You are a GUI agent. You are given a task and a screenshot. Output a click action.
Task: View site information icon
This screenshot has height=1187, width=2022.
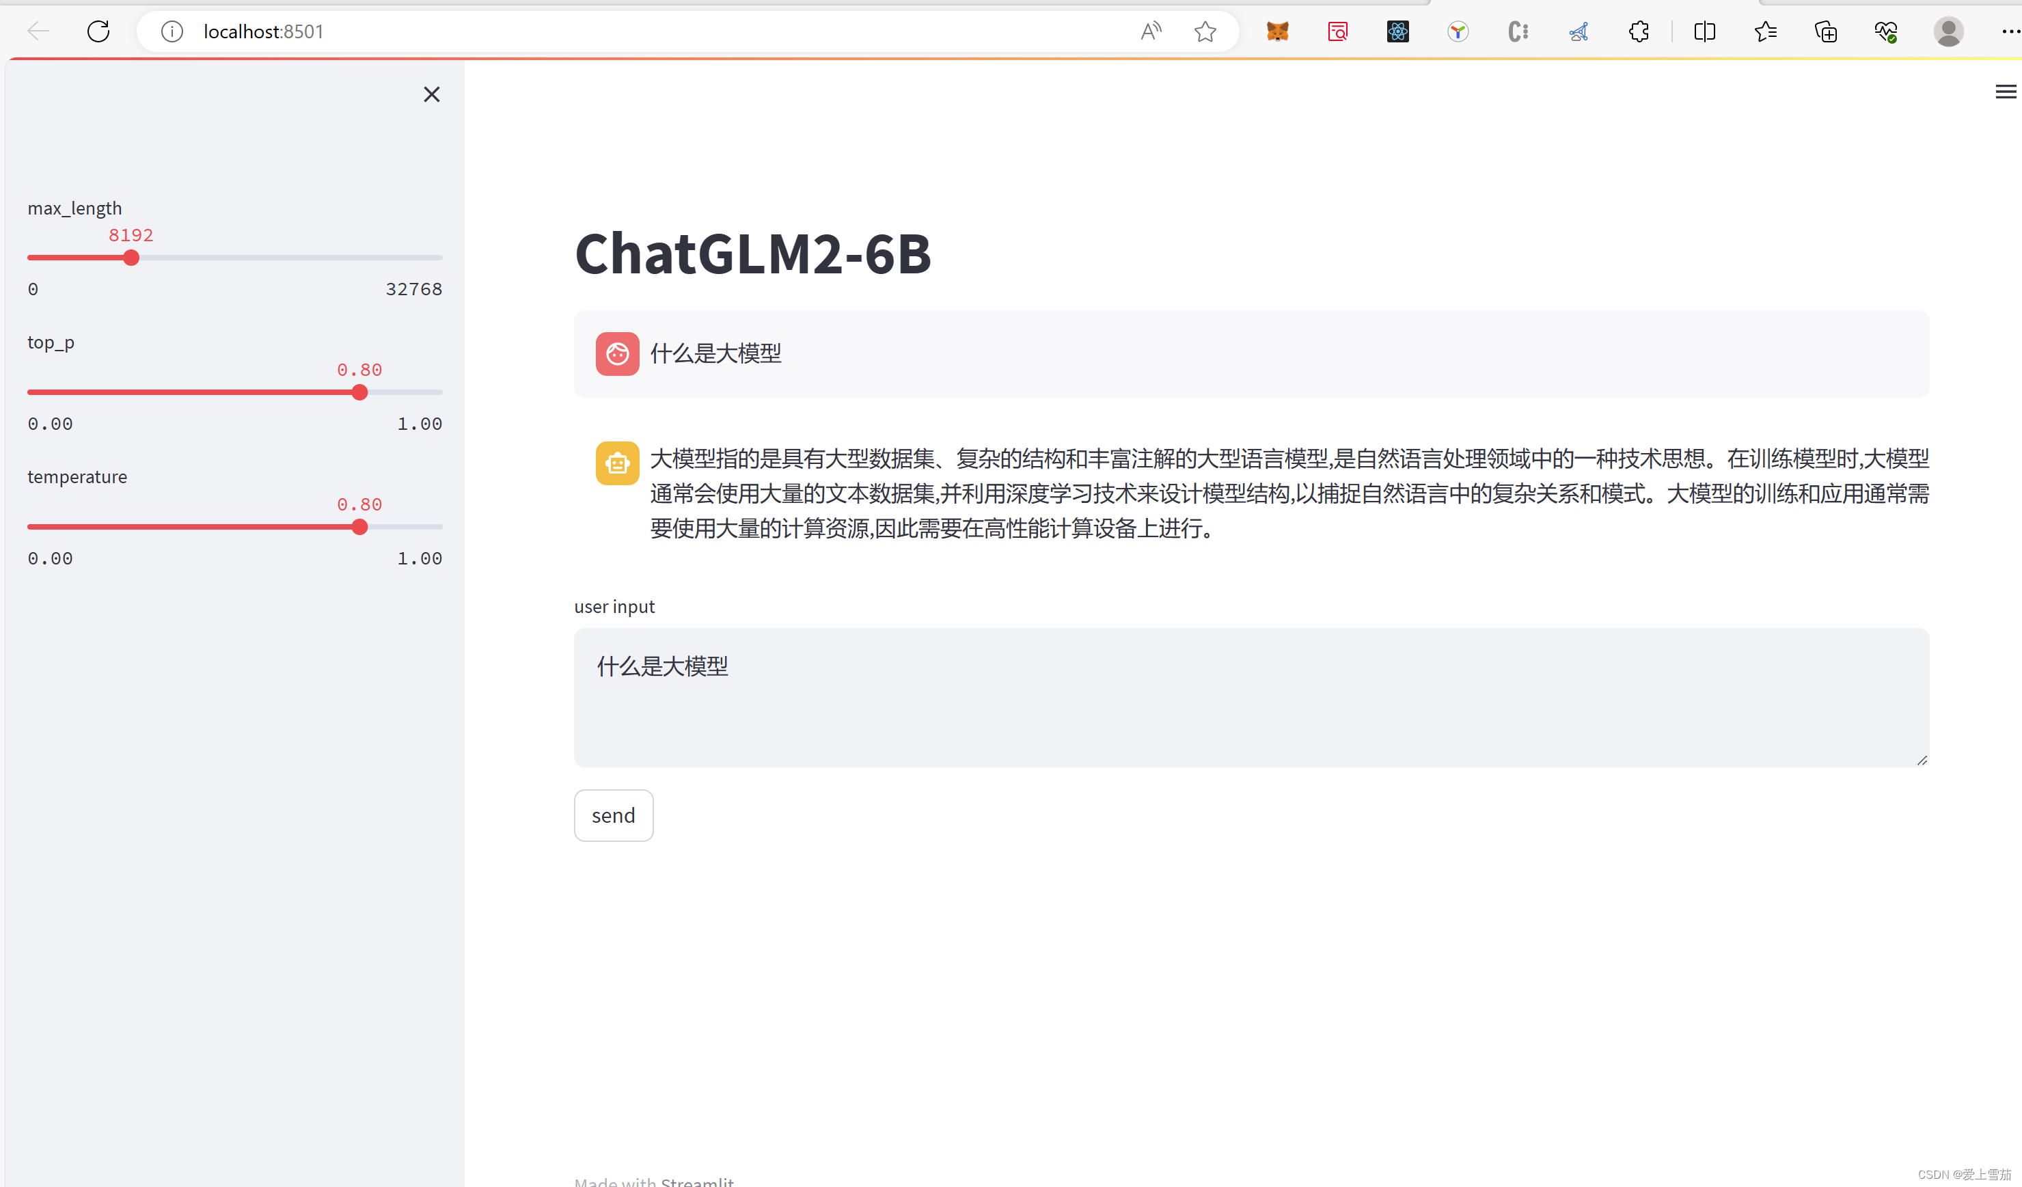[x=172, y=31]
